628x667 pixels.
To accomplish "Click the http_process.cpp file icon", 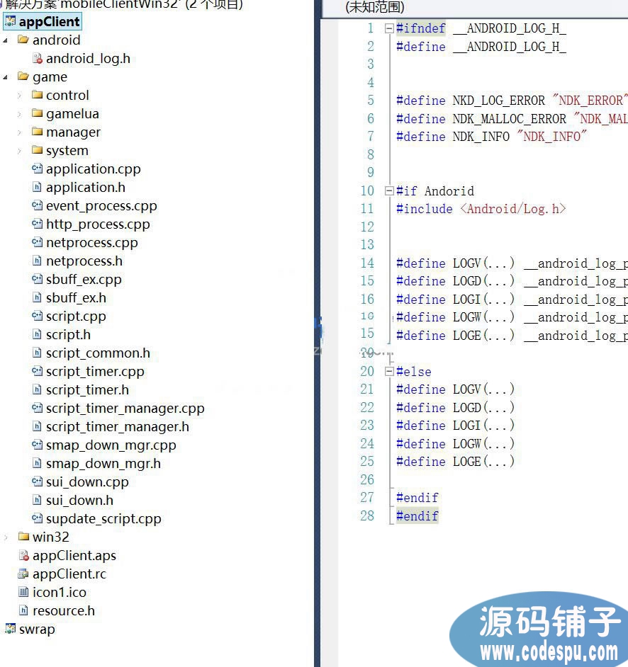I will pyautogui.click(x=37, y=224).
